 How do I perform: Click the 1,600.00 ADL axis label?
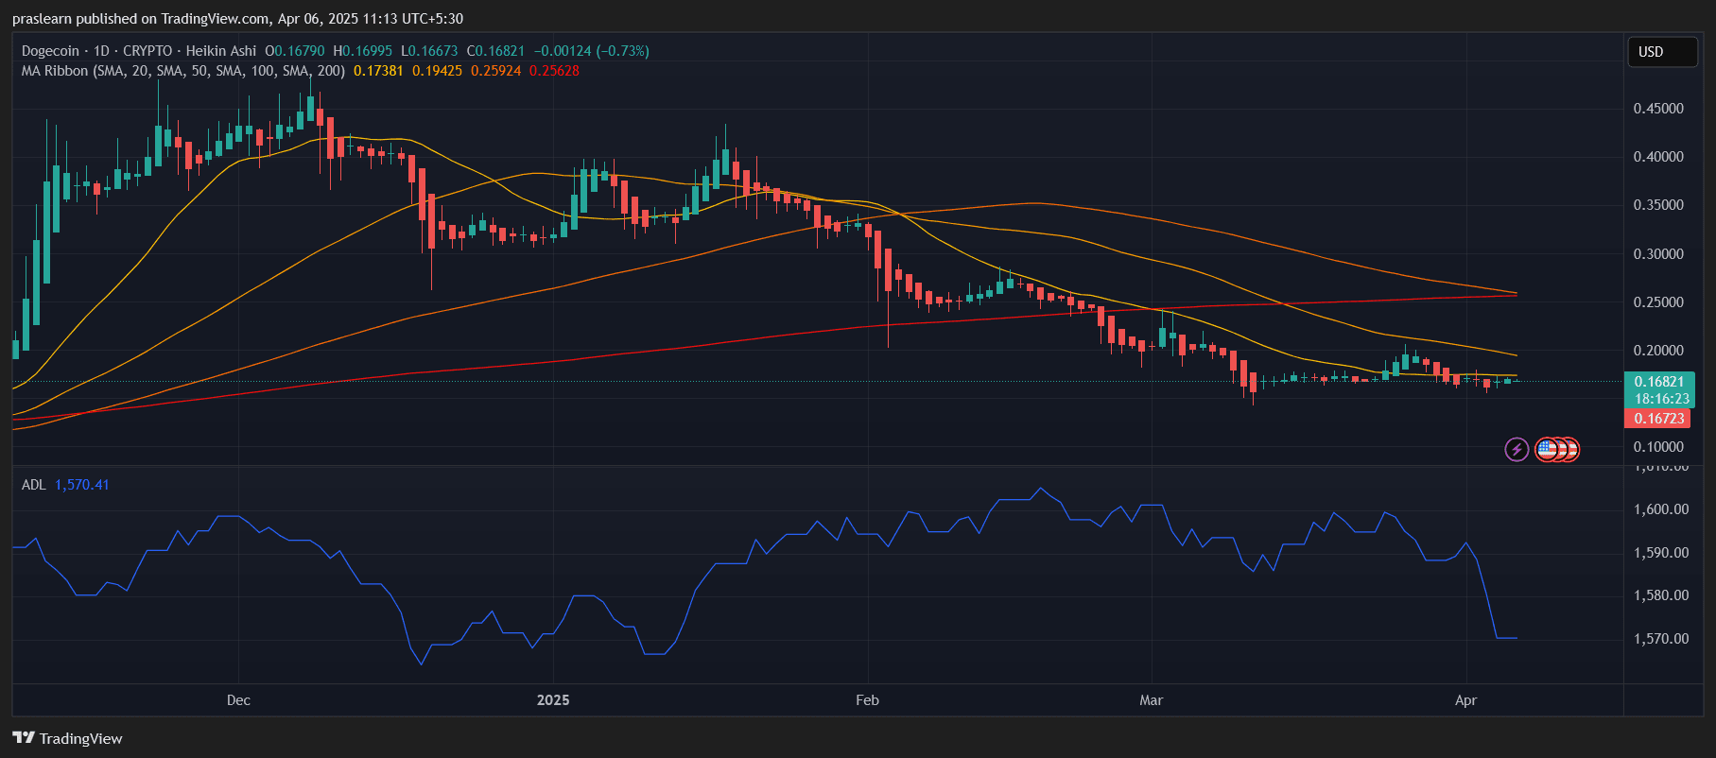click(x=1660, y=509)
